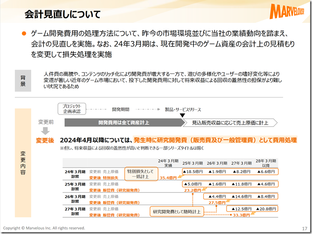Click 変更後 販管費 in the 25年3月期 row
Screen dimensions: 312x234
(x=114, y=190)
